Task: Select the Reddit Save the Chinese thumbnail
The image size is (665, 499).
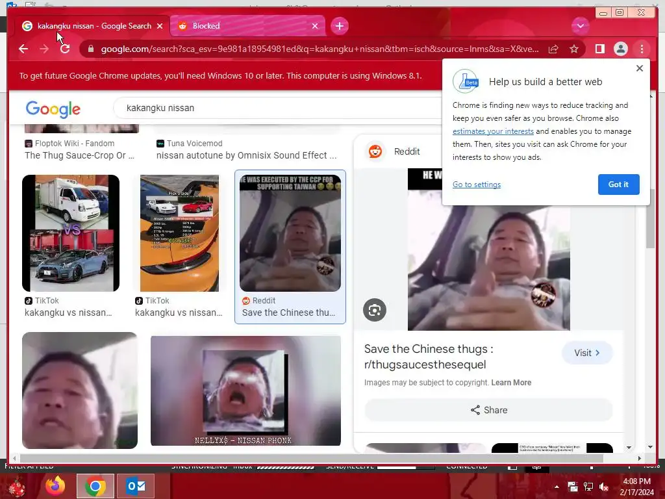Action: 290,233
